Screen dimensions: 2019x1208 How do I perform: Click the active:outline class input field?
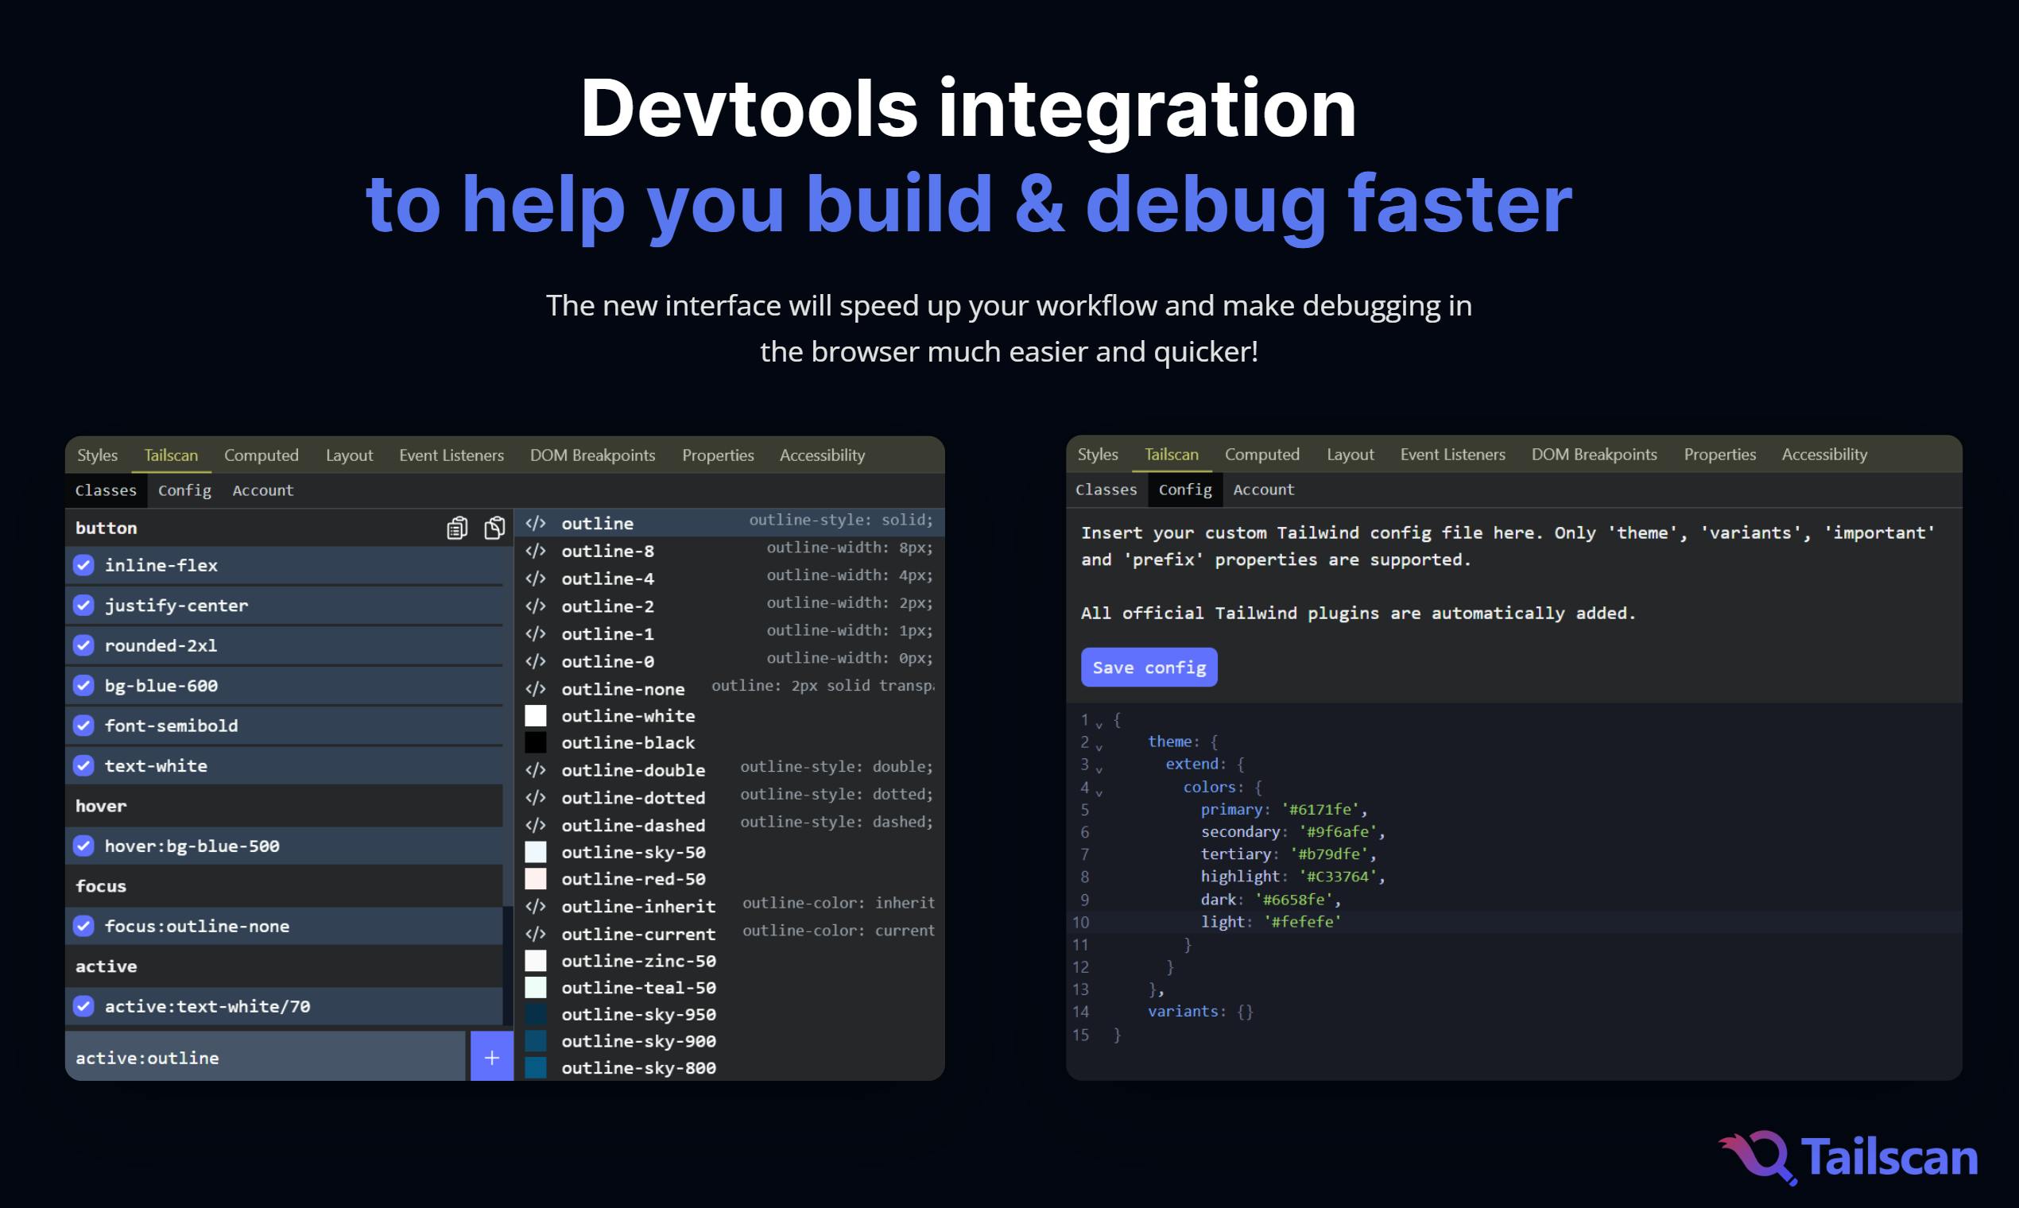[x=265, y=1058]
